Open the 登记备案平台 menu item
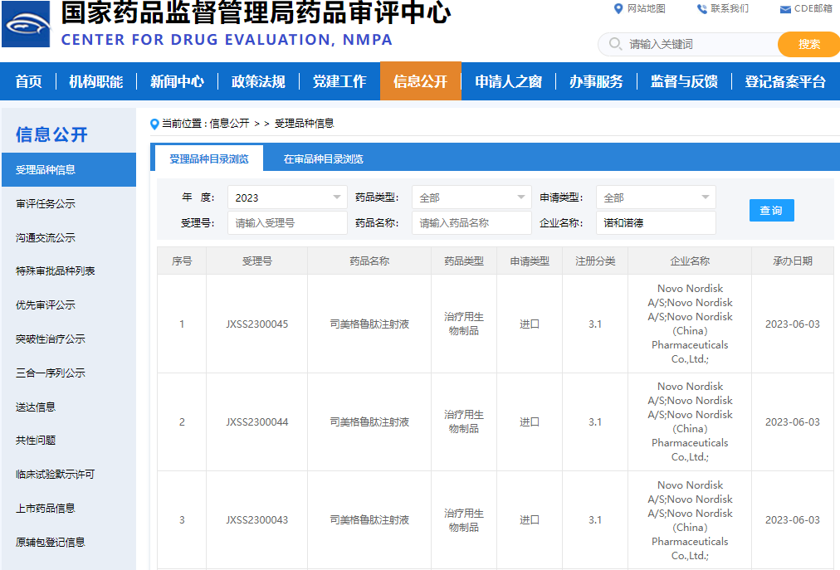The height and width of the screenshot is (570, 840). click(x=785, y=81)
